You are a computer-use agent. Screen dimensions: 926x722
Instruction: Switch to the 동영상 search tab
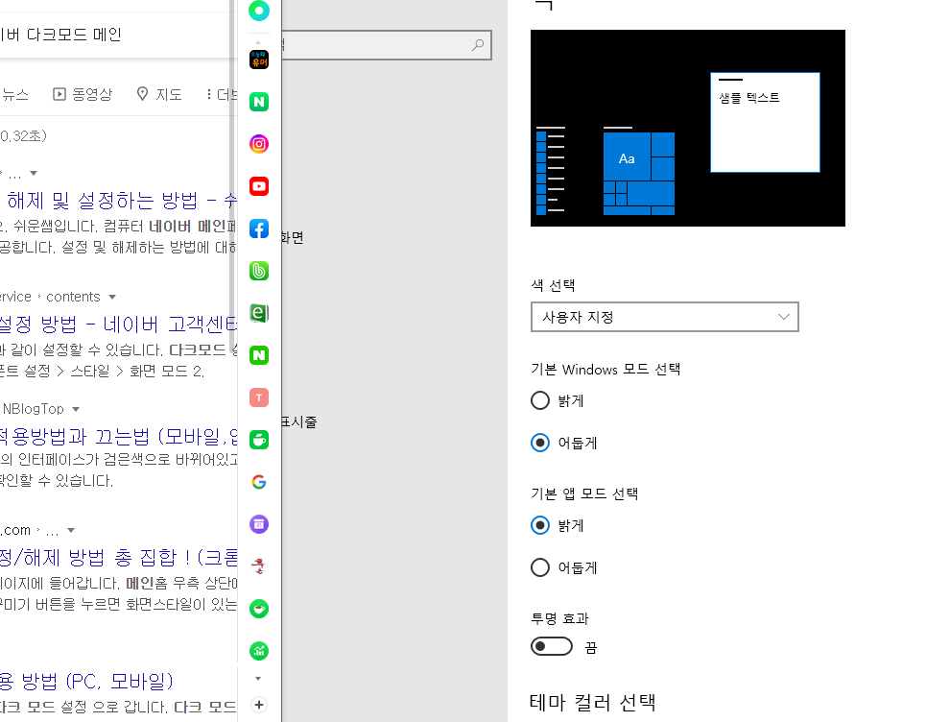click(x=83, y=94)
